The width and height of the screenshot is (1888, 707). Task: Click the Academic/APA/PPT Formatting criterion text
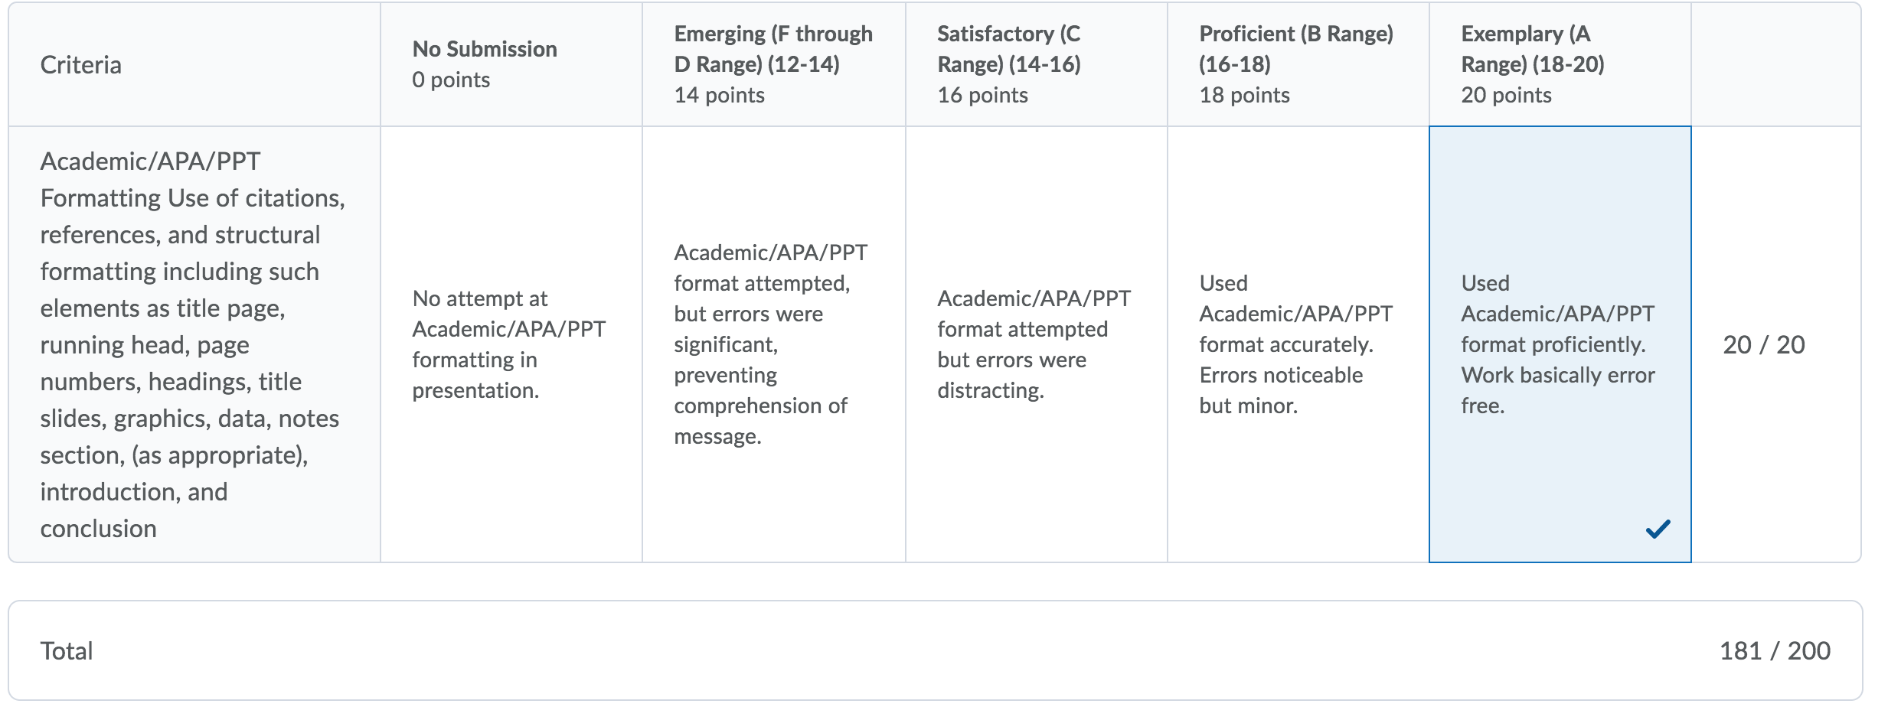tap(193, 344)
